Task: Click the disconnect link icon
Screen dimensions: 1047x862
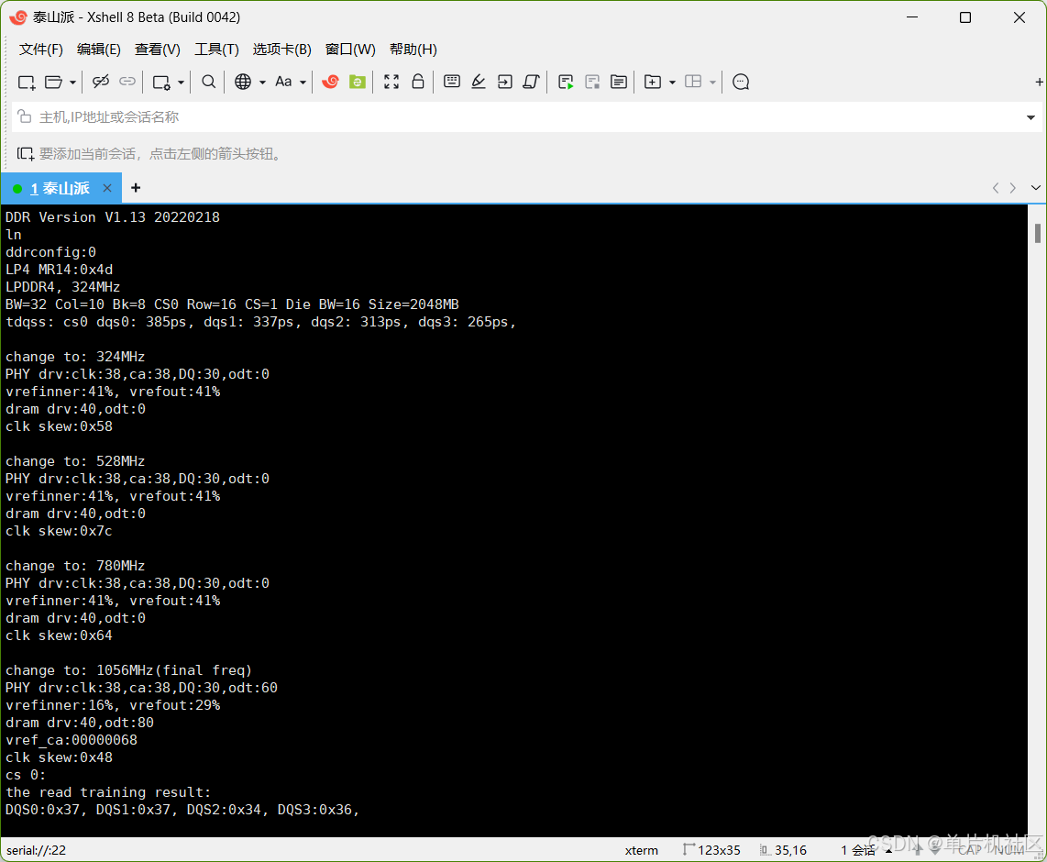Action: coord(101,82)
